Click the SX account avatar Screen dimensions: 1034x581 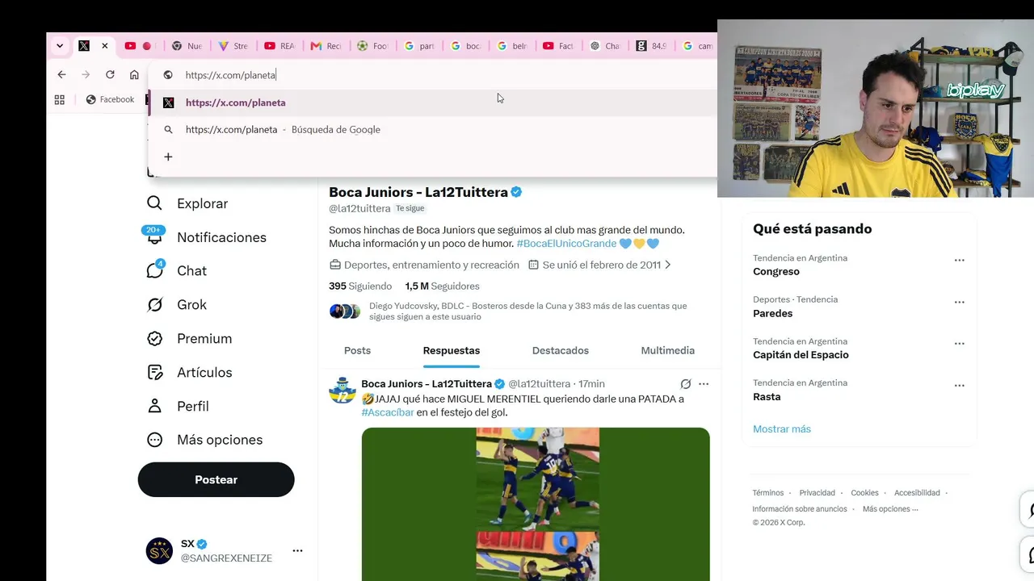pos(159,550)
